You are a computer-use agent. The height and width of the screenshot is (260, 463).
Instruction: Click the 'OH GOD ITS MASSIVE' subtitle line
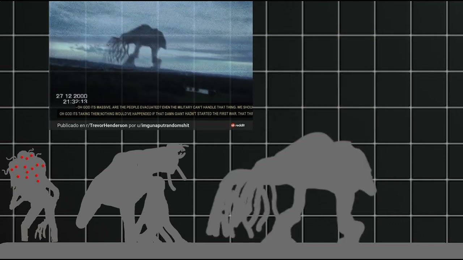pos(165,108)
